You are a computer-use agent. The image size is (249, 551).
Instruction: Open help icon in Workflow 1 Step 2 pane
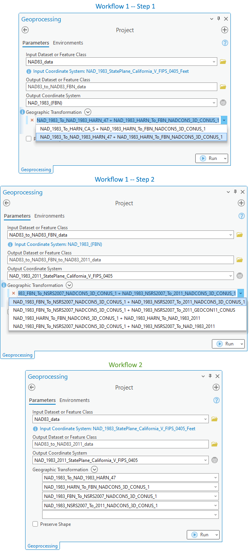coord(242,216)
